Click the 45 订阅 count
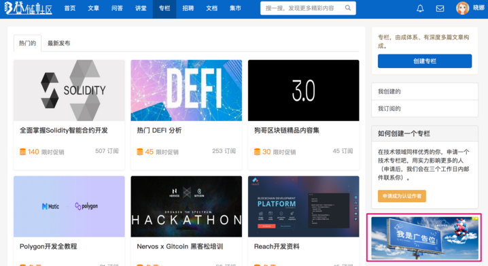Viewport: 488px width, 266px height. pyautogui.click(x=343, y=151)
